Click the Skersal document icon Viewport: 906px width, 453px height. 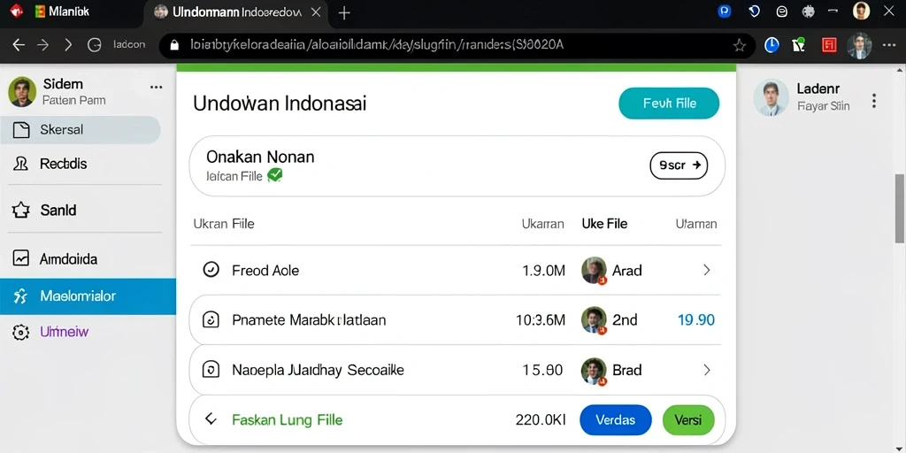tap(21, 129)
